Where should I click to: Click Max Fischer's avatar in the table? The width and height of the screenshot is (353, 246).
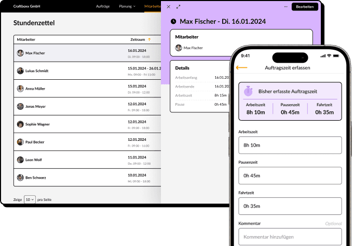click(20, 53)
